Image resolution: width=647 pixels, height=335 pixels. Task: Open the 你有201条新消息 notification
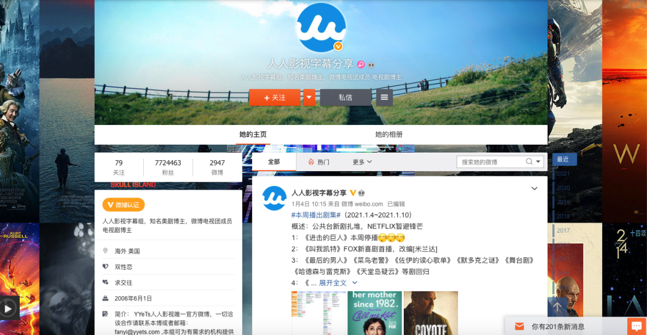point(558,327)
